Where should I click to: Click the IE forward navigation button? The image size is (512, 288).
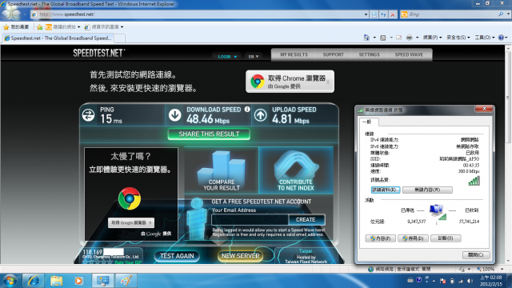[x=16, y=14]
